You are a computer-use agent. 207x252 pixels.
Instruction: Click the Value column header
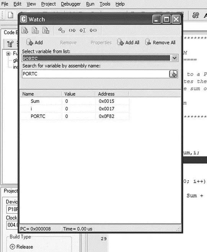[x=78, y=94]
